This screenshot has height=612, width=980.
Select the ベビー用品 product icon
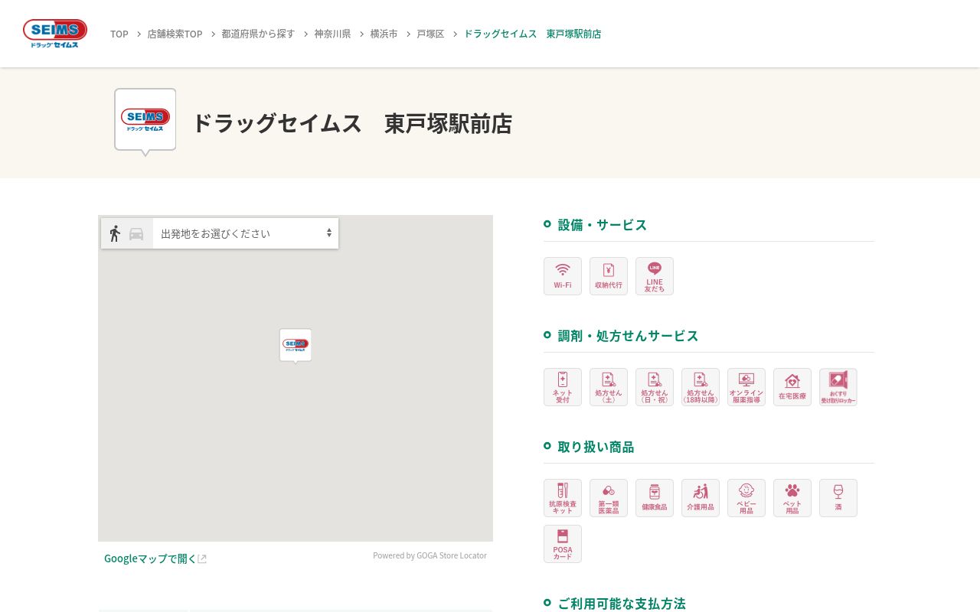click(x=746, y=498)
